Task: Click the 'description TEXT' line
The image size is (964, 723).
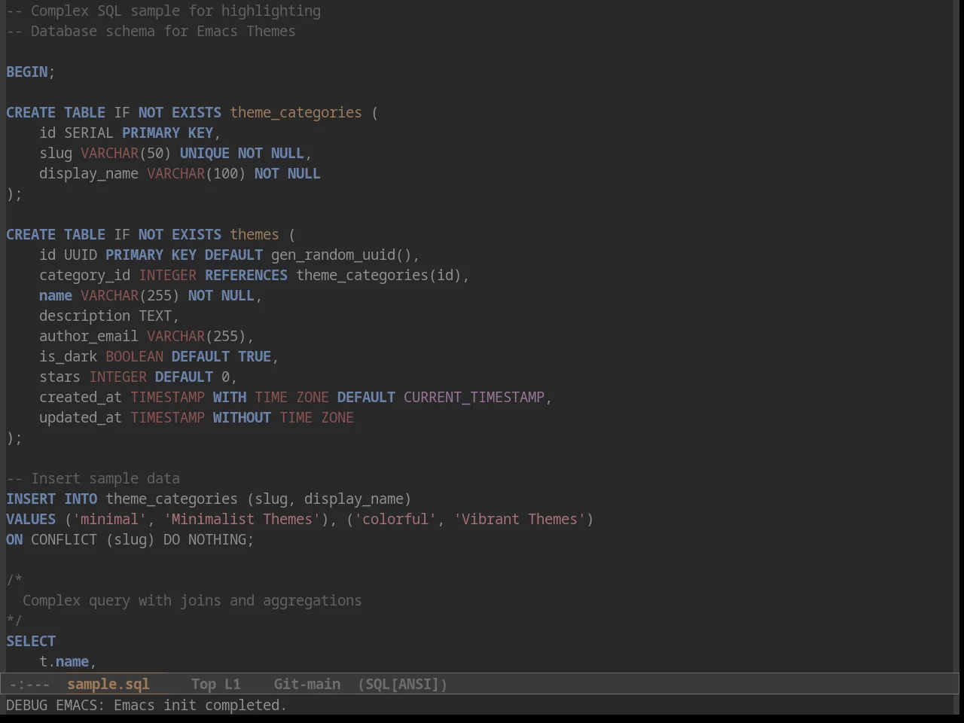Action: coord(109,316)
